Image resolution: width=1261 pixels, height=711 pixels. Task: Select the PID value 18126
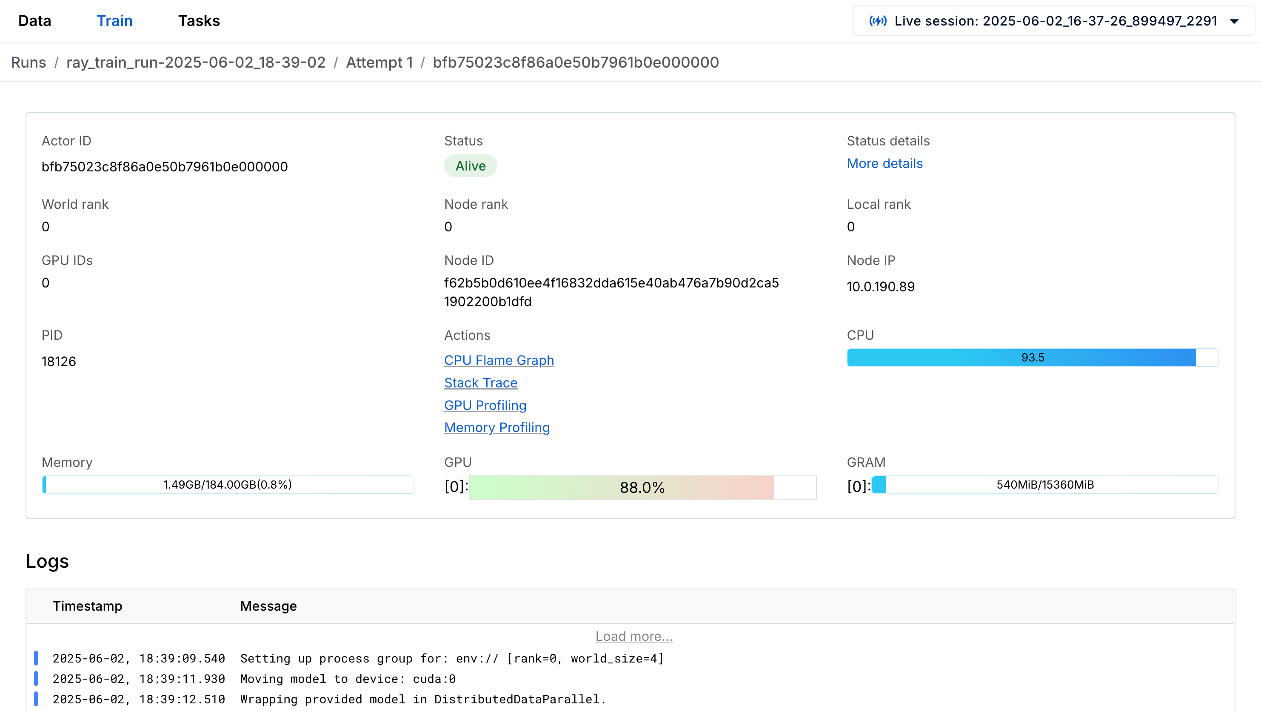pos(59,361)
